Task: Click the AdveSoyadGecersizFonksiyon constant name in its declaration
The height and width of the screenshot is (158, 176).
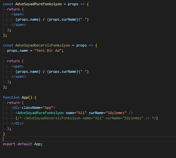Action: click(x=43, y=46)
